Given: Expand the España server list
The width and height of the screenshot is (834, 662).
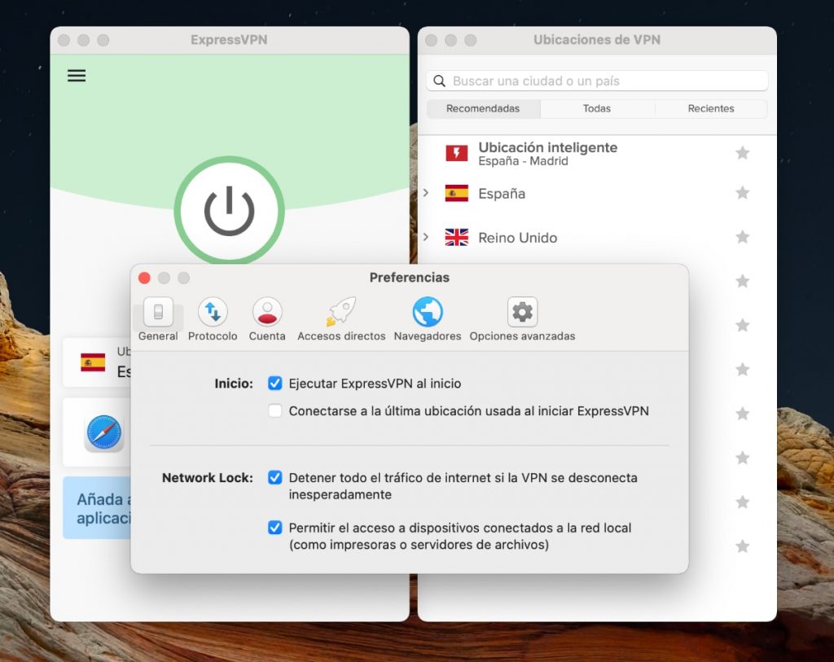Looking at the screenshot, I should coord(426,192).
